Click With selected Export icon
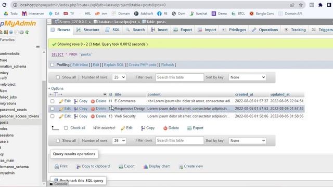The image size is (333, 187). pyautogui.click(x=189, y=128)
